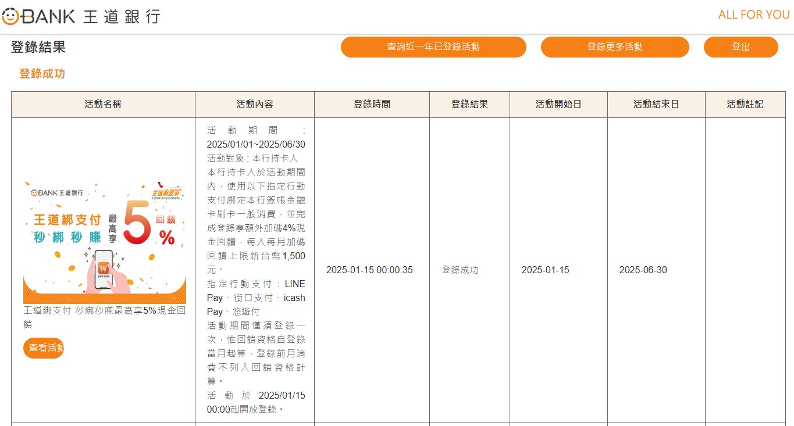The image size is (794, 426).
Task: Click the banner caption 王道綁支付 秒綁秒賺最高享5%現金回饋
Action: coord(104,317)
